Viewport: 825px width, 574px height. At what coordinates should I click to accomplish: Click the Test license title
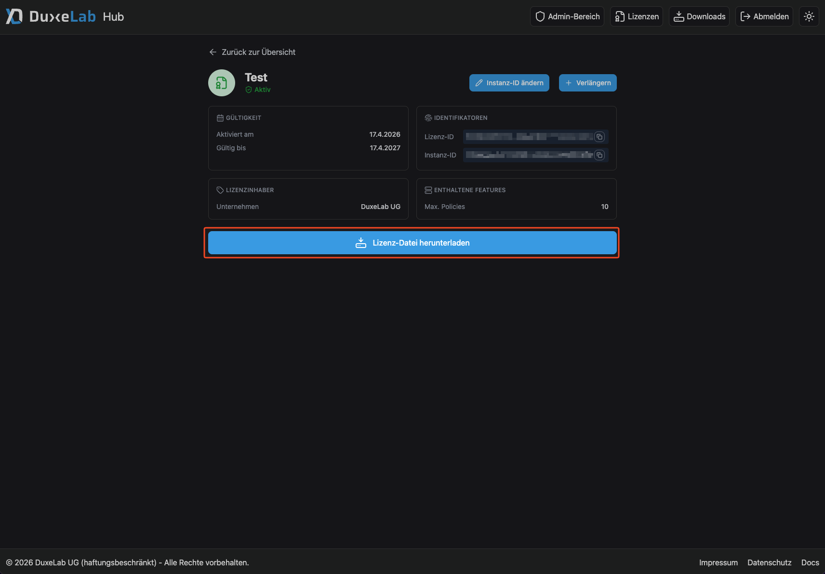tap(256, 78)
